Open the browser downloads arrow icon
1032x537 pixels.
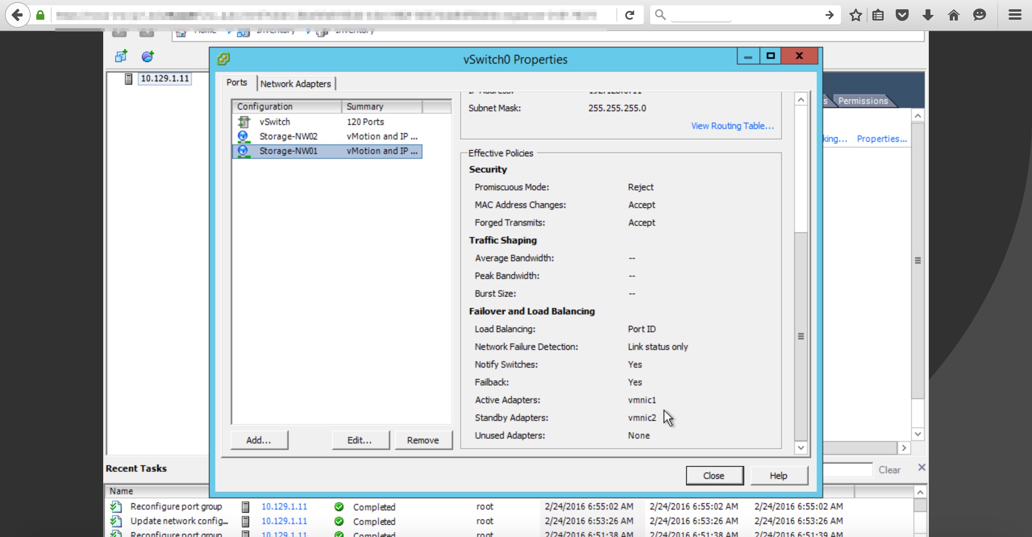pos(928,15)
